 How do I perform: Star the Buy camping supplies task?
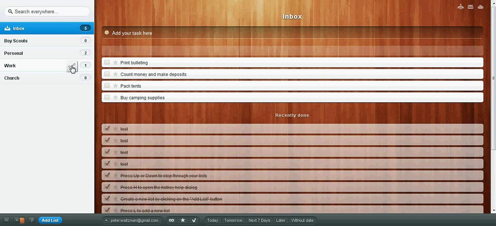click(115, 97)
